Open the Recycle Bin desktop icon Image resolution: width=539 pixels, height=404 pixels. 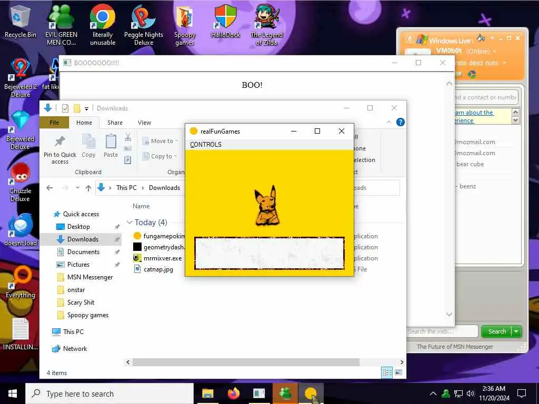pos(21,21)
